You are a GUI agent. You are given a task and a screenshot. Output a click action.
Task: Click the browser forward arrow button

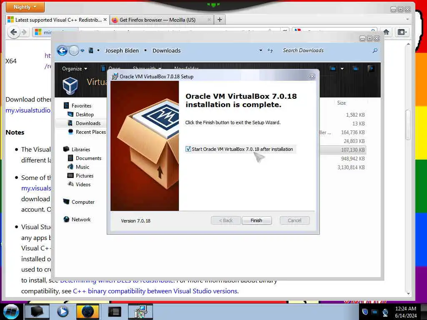click(24, 32)
